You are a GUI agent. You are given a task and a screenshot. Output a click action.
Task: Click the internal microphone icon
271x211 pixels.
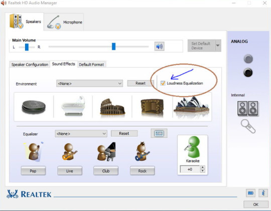248,126
